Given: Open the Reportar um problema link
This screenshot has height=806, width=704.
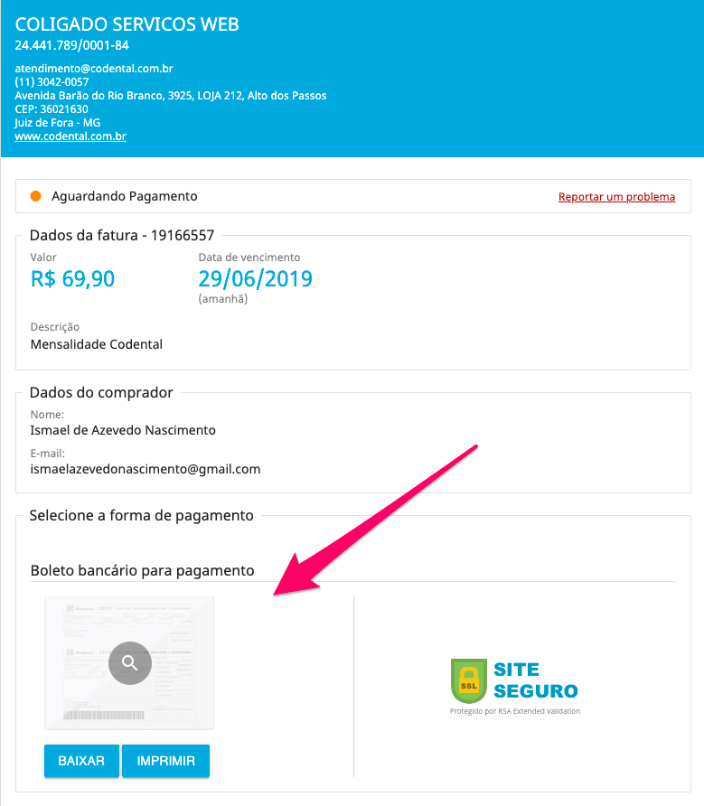Looking at the screenshot, I should 616,197.
